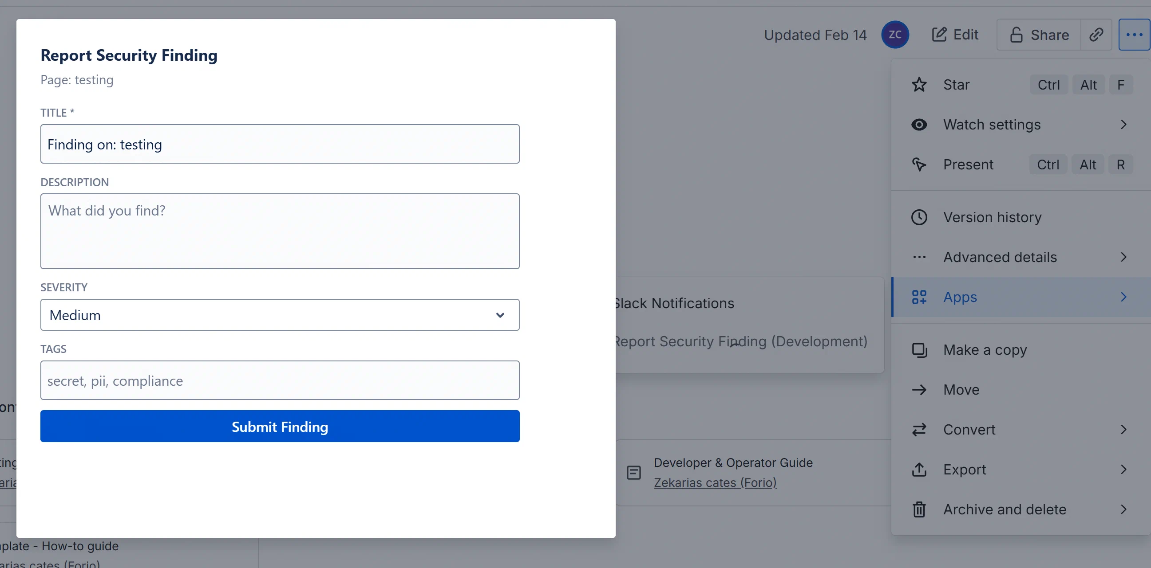Expand the Apps submenu chevron
This screenshot has height=568, width=1151.
click(1123, 297)
